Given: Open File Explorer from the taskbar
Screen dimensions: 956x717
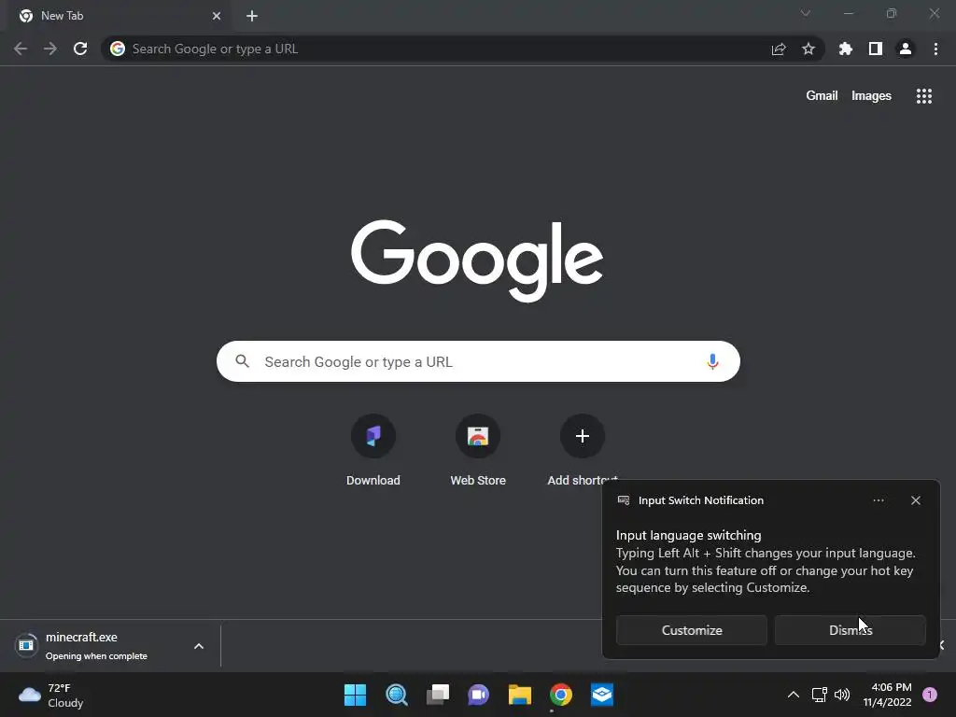Looking at the screenshot, I should point(519,695).
